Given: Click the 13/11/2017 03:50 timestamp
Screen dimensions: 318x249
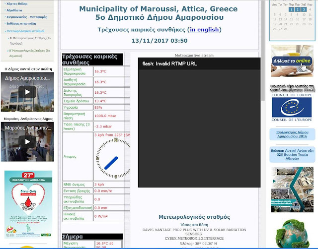Looking at the screenshot, I should 159,41.
